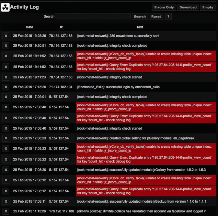This screenshot has height=216, width=218.
Task: Empty the activity log
Action: 208,7
